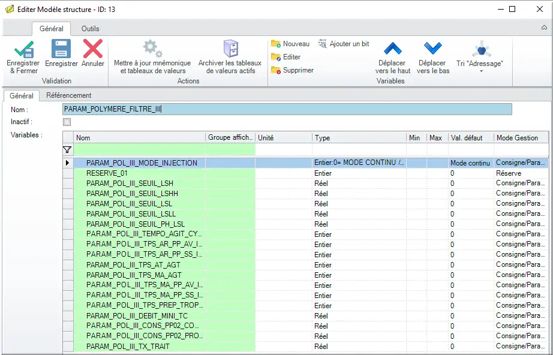Screen dimensions: 553x355
Task: Click Mettre à jour mnémonique gears icon
Action: (x=152, y=49)
